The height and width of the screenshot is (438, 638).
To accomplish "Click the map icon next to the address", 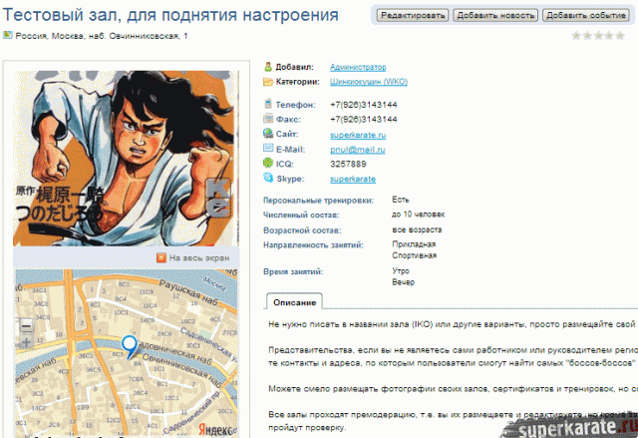I will [x=7, y=35].
